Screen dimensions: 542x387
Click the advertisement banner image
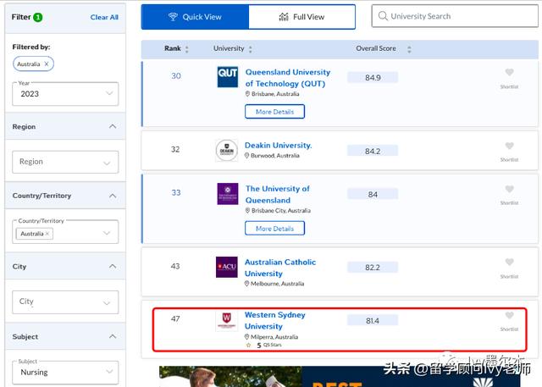click(340, 377)
